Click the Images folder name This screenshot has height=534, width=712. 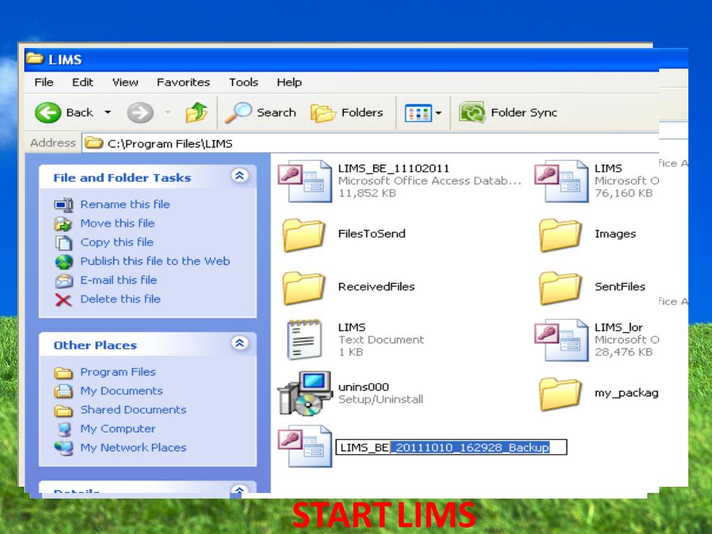(x=615, y=234)
